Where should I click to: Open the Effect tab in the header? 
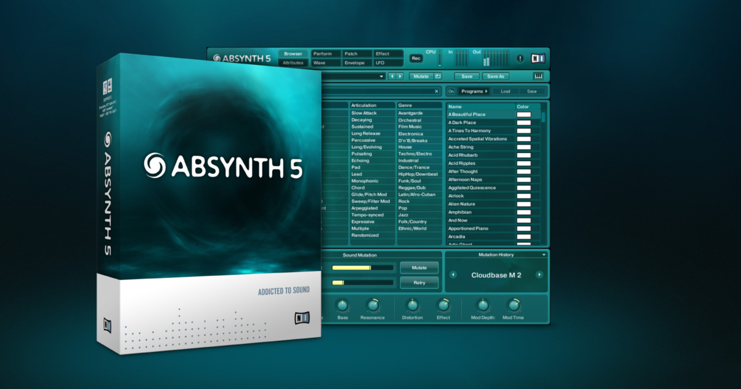click(388, 54)
